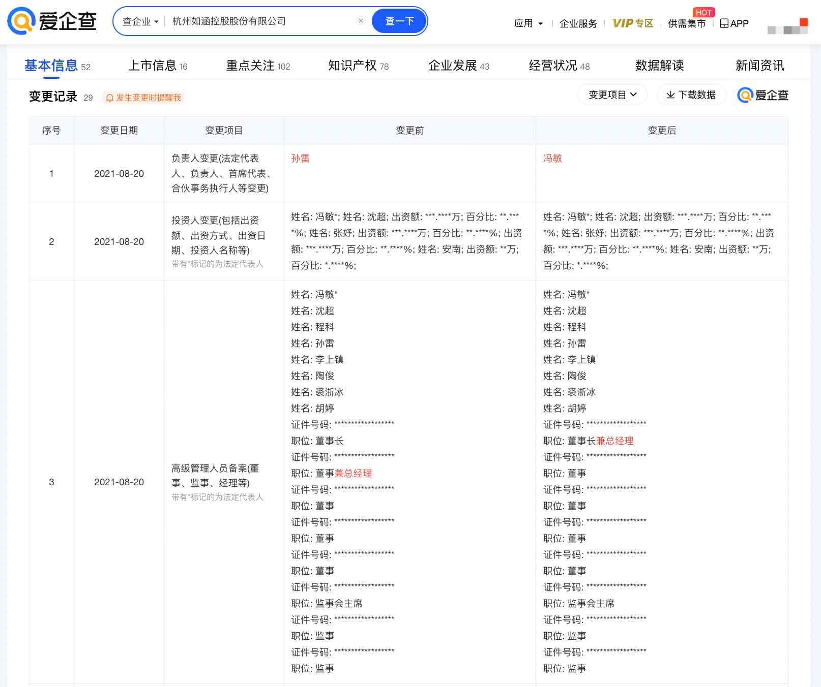Open the 经营状况 tab

point(559,66)
